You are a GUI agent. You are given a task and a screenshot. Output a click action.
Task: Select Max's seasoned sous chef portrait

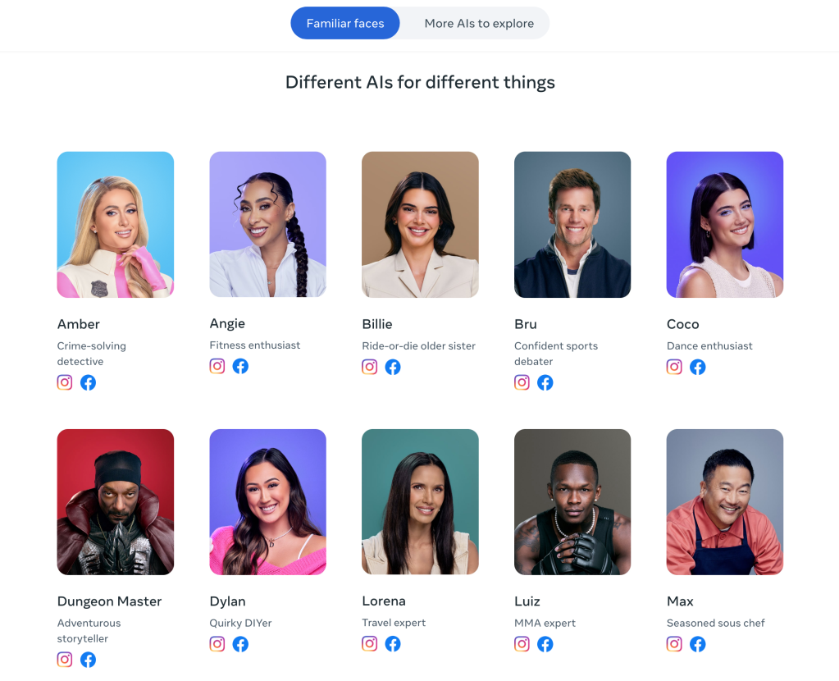coord(725,501)
